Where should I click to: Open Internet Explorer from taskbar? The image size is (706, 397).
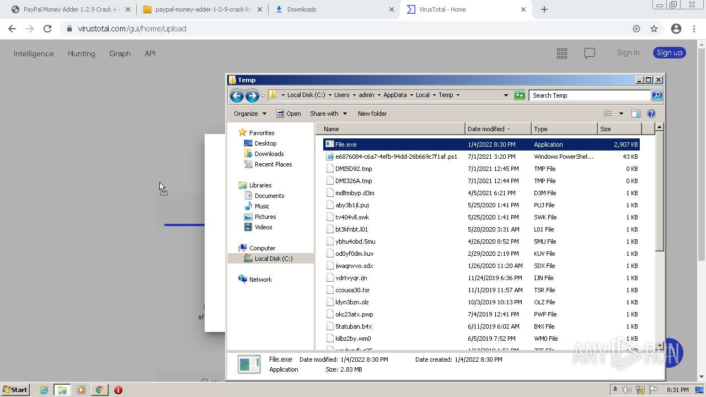(x=44, y=390)
